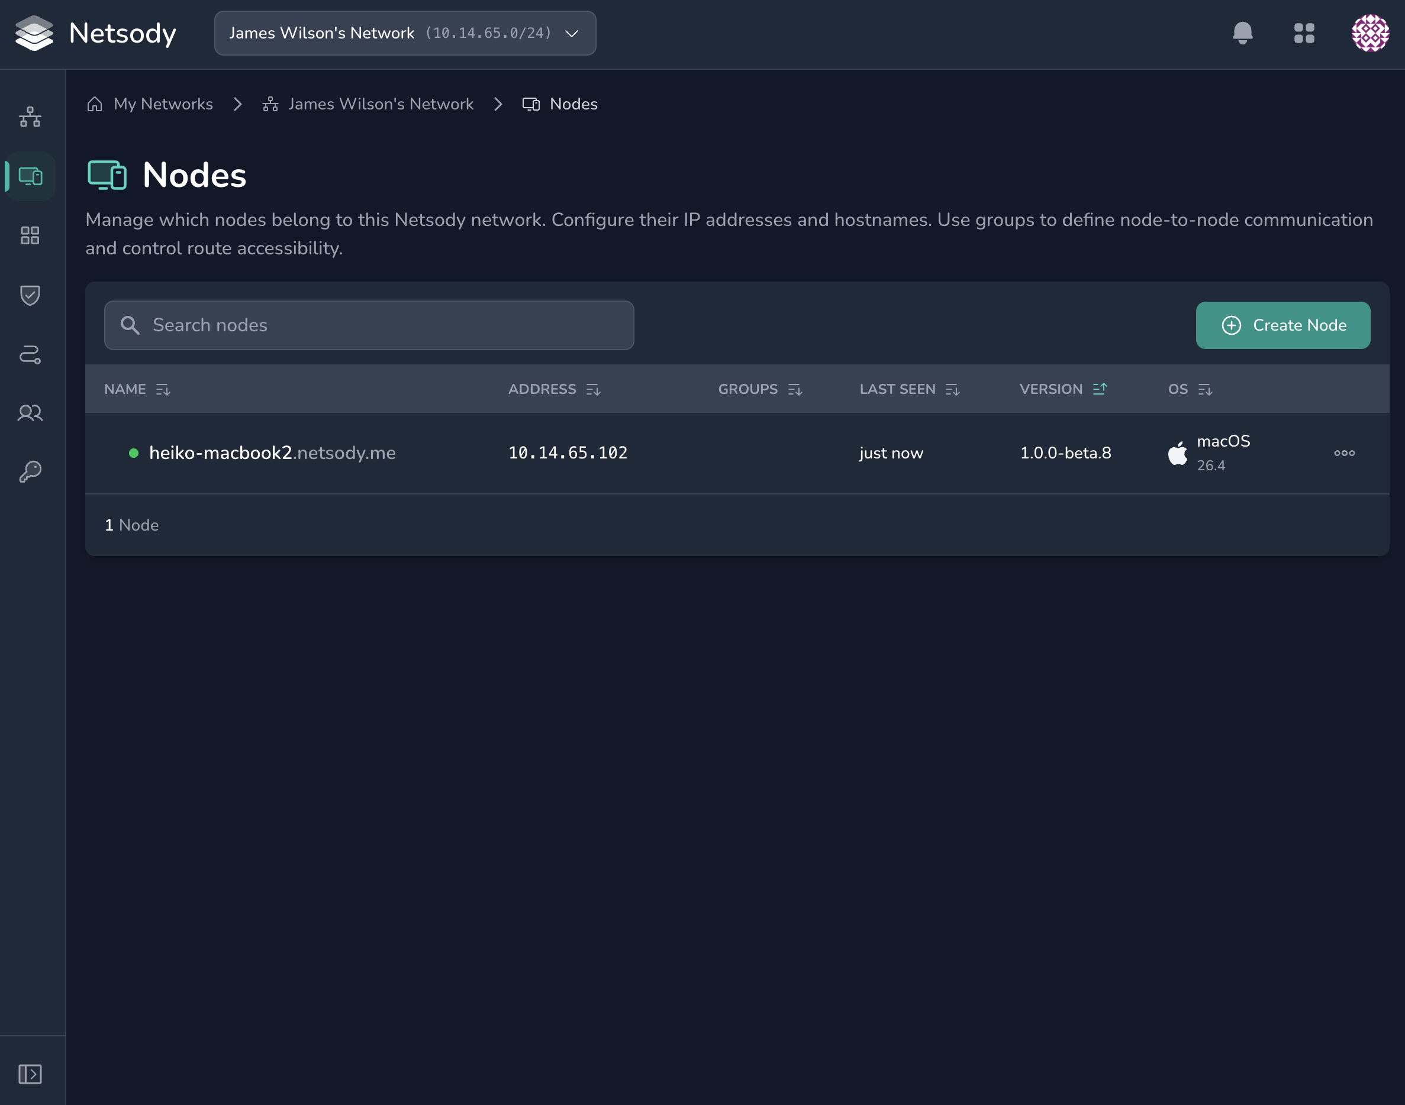Open the apps grid menu
This screenshot has width=1405, height=1105.
pos(1304,33)
